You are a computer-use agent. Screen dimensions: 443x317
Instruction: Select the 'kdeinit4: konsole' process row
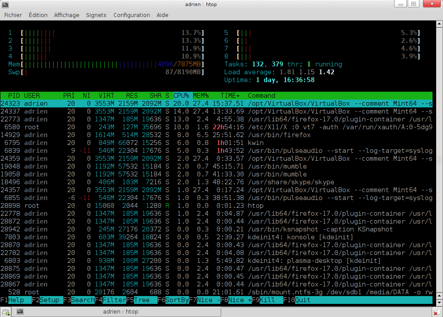coord(216,237)
